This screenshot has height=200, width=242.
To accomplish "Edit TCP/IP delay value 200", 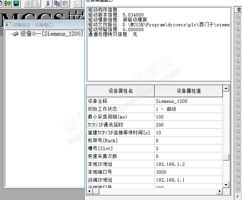I will tap(189, 125).
